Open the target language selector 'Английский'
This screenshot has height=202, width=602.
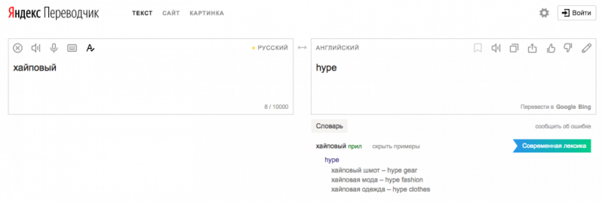(x=338, y=48)
